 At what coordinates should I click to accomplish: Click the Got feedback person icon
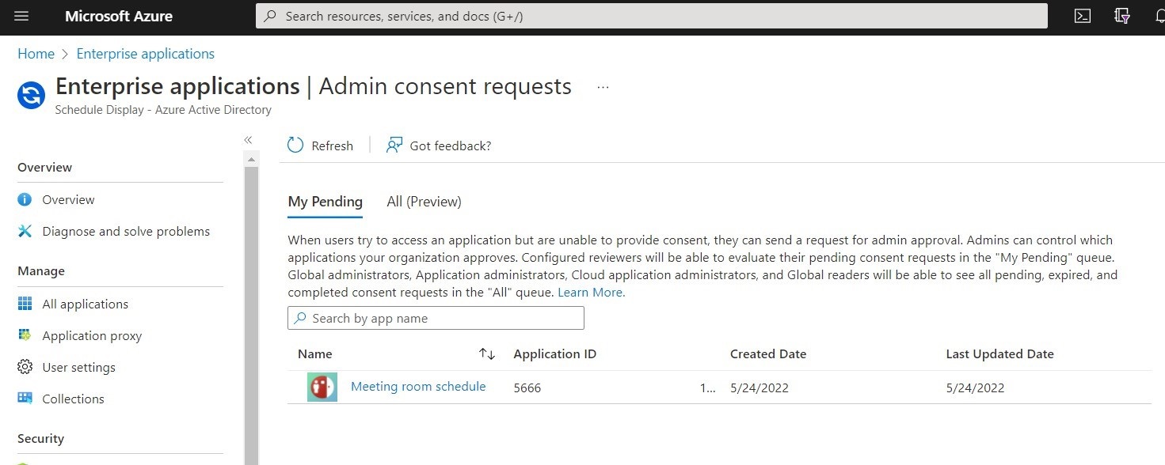coord(394,146)
